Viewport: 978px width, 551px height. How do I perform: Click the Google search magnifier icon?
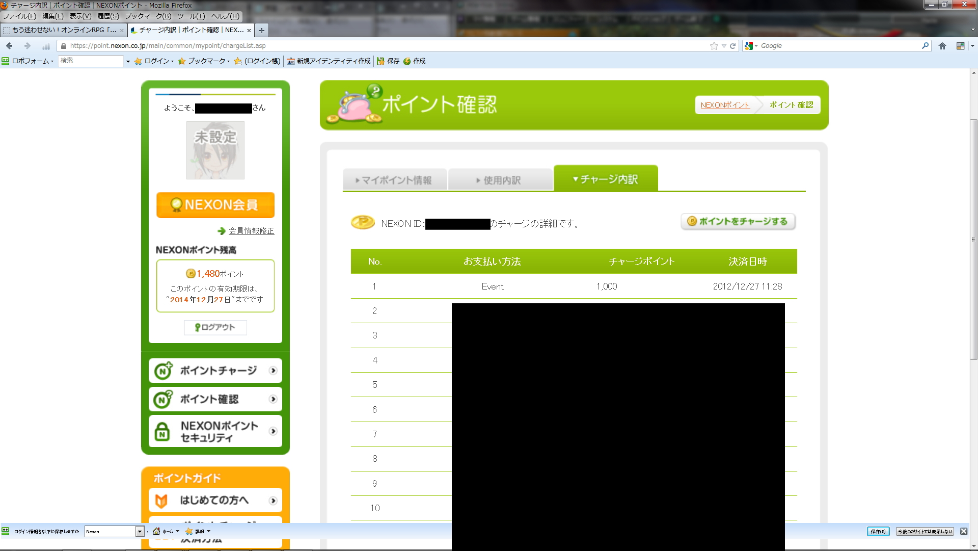(925, 45)
